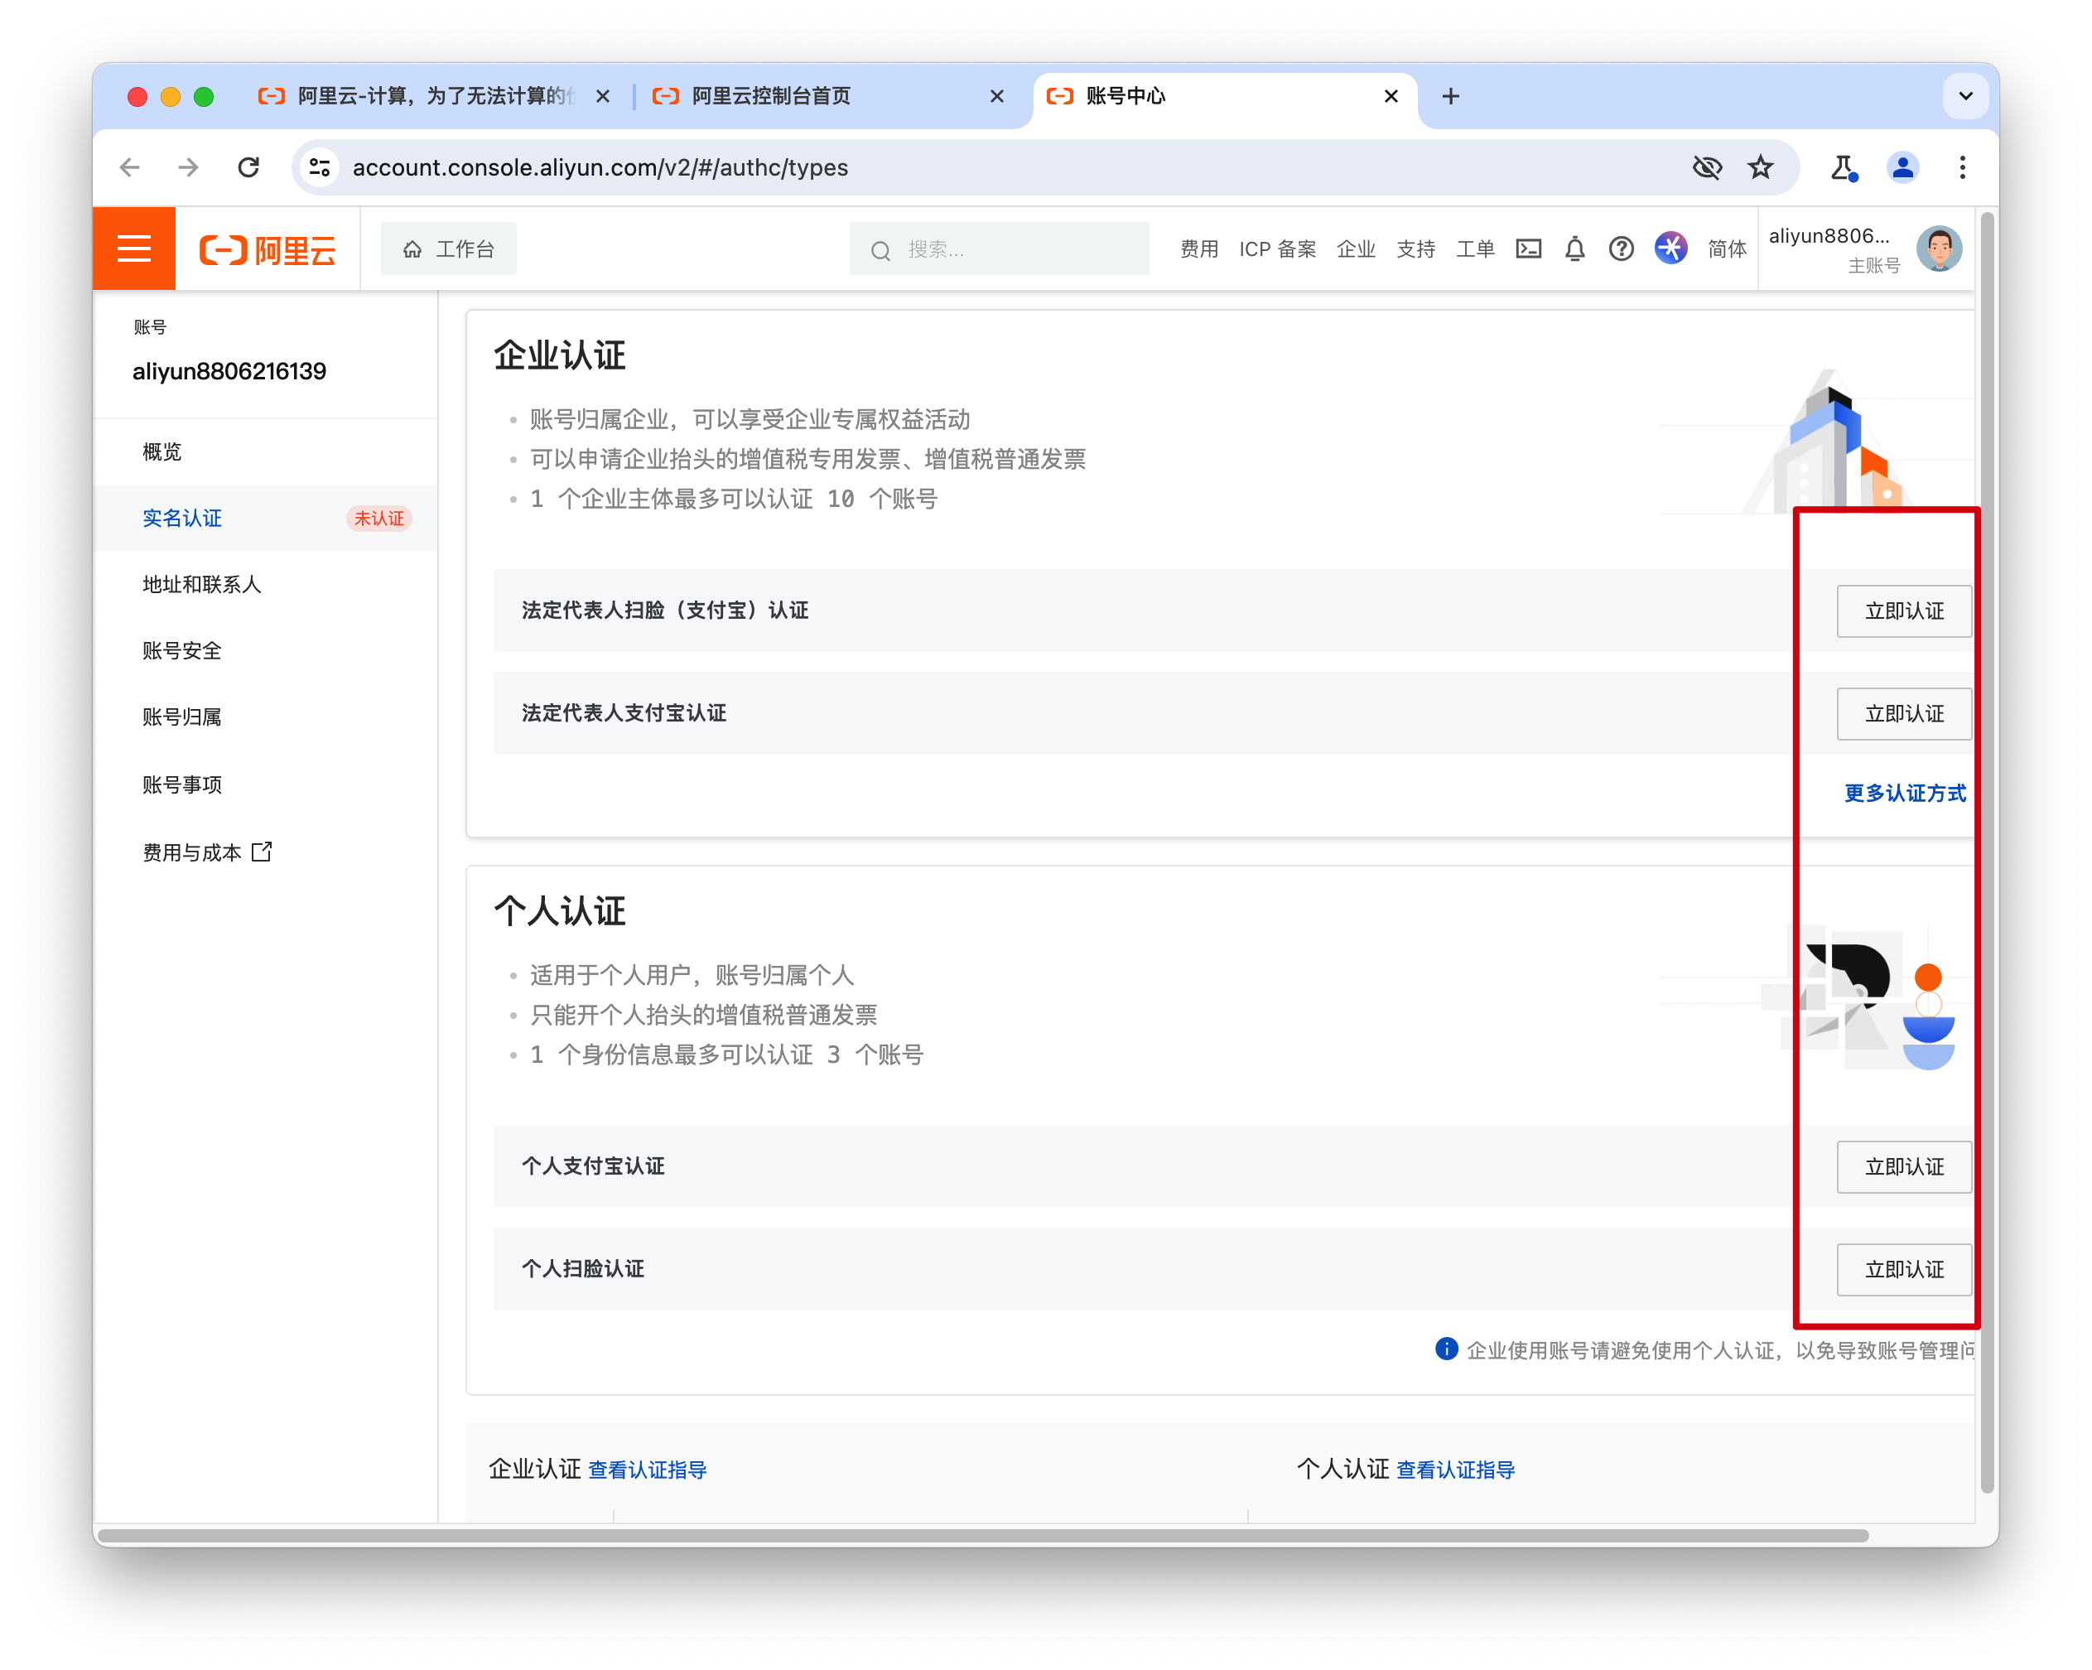The image size is (2092, 1670).
Task: Open the notification bell
Action: click(1575, 249)
